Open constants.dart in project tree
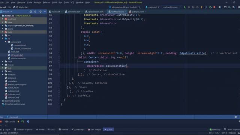The height and width of the screenshot is (135, 240). point(20,45)
